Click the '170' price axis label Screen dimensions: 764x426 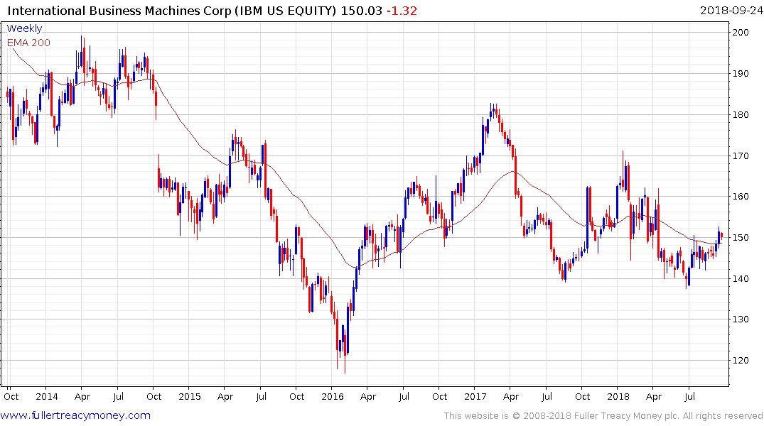pyautogui.click(x=740, y=155)
